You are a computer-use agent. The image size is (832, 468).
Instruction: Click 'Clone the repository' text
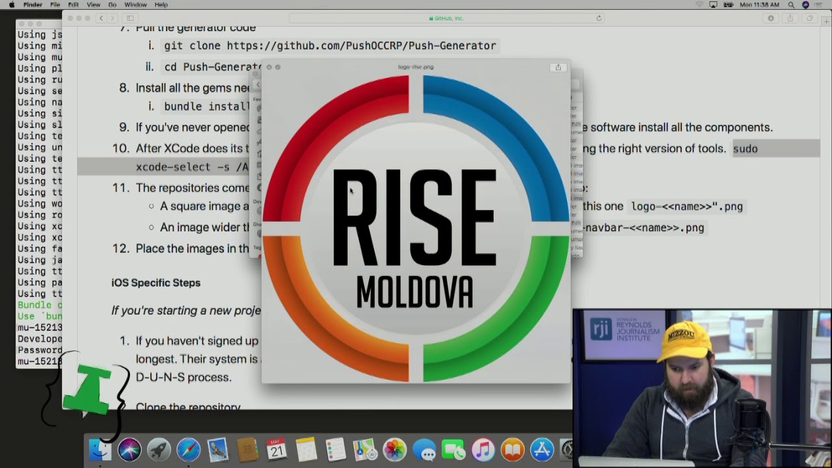(x=188, y=407)
